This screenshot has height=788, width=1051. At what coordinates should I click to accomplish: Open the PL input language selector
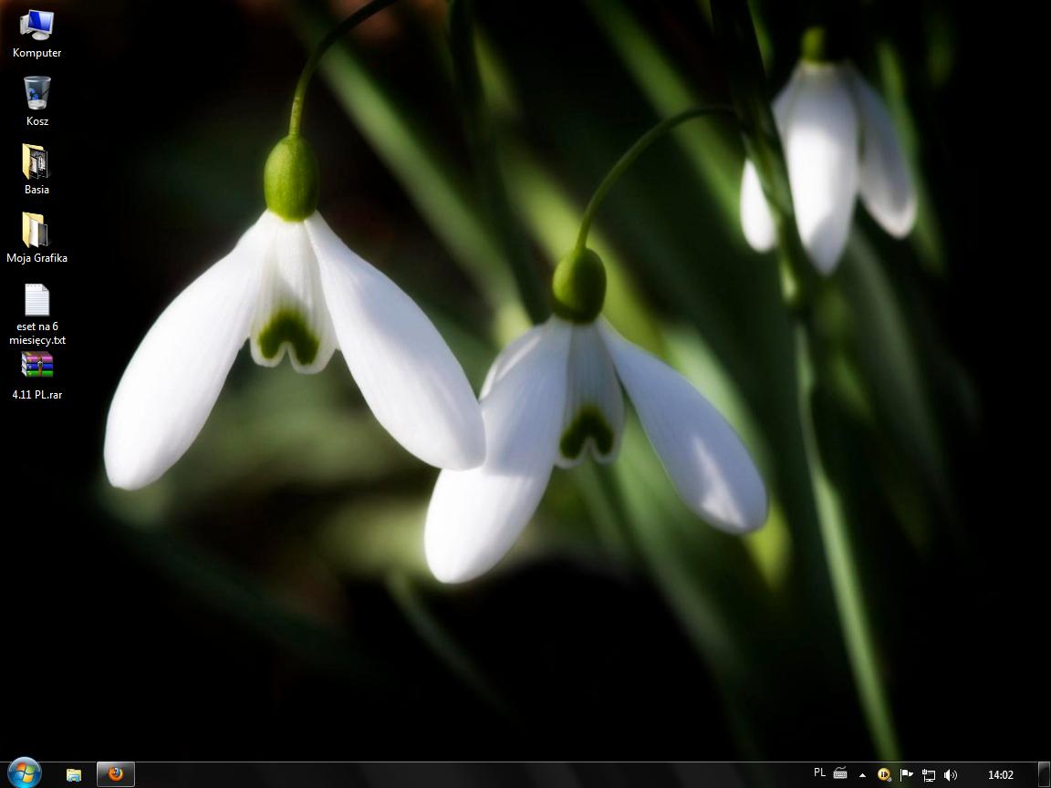pos(819,773)
